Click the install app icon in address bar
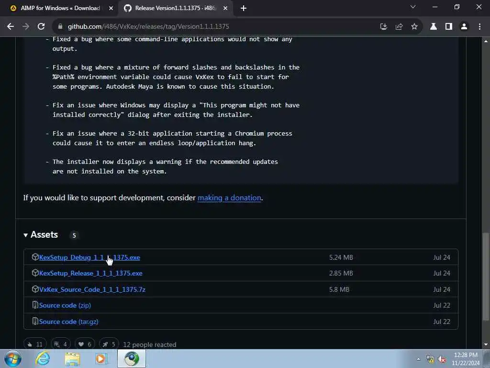 383,27
